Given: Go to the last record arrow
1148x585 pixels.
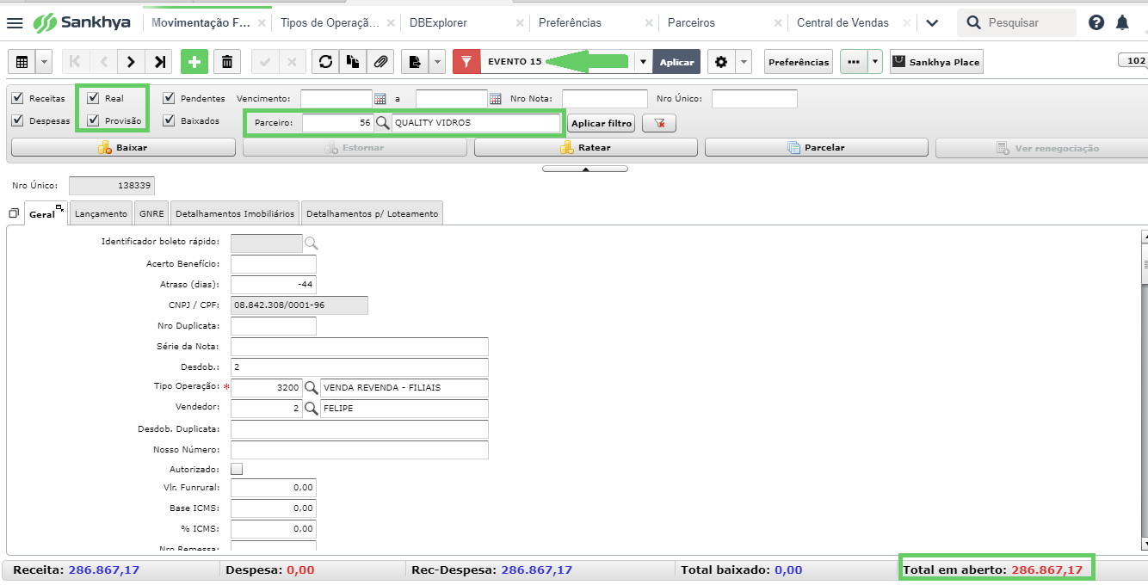Looking at the screenshot, I should click(160, 62).
